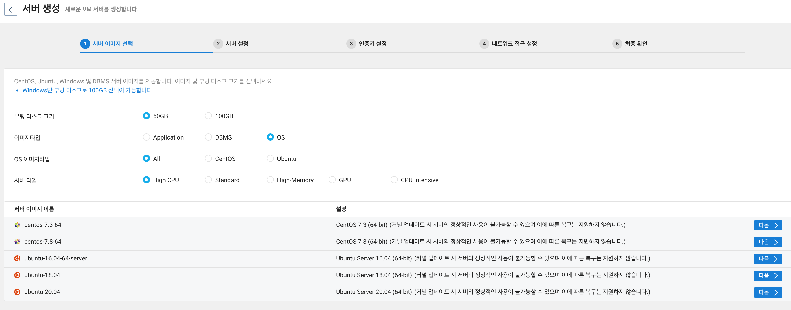The width and height of the screenshot is (791, 310).
Task: Click the Ubuntu icon for ubuntu-16.04-64-server
Action: [x=17, y=258]
